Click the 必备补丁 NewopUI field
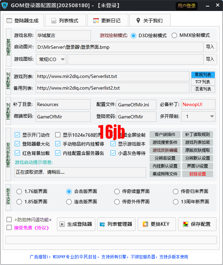223x265 pixels. pyautogui.click(x=198, y=104)
